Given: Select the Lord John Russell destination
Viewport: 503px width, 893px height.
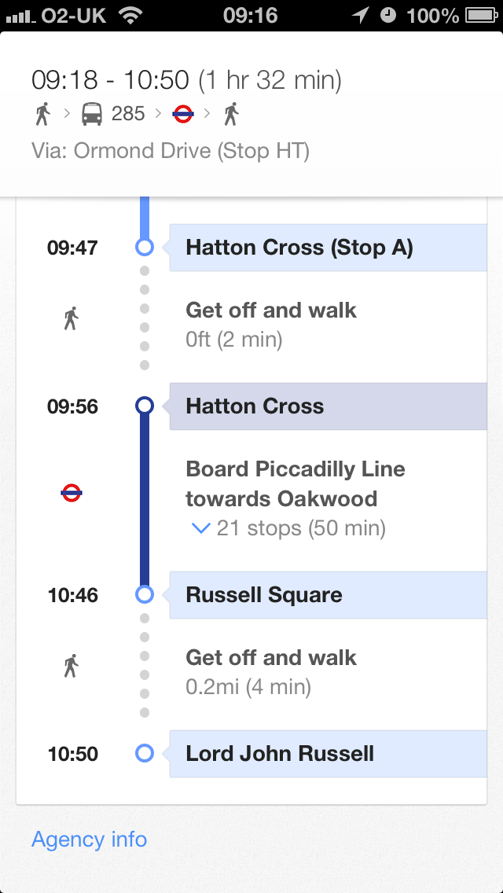Looking at the screenshot, I should [x=328, y=753].
